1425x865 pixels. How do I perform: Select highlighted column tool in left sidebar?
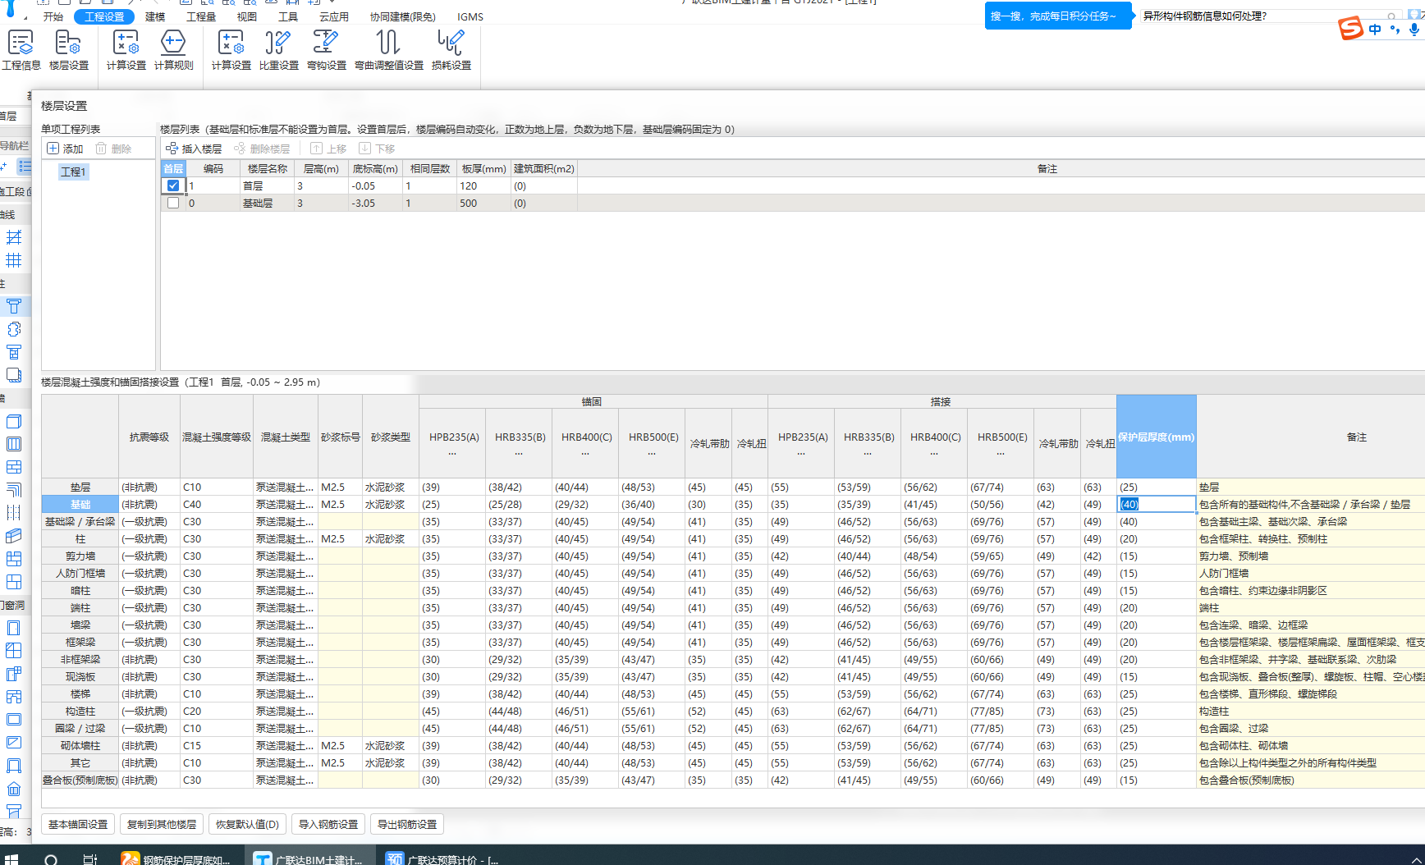(x=14, y=306)
